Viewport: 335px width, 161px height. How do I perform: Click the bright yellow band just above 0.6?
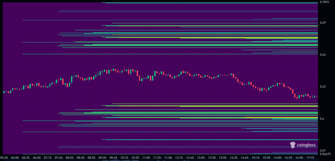pyautogui.click(x=282, y=117)
